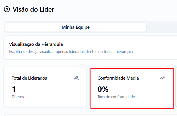Screen dimensions: 177x116
Task: Select the Total de Liderados label
Action: [x=29, y=78]
